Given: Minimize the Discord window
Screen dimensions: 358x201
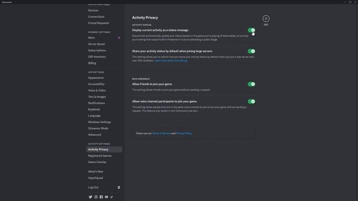Looking at the screenshot, I should coord(345,2).
